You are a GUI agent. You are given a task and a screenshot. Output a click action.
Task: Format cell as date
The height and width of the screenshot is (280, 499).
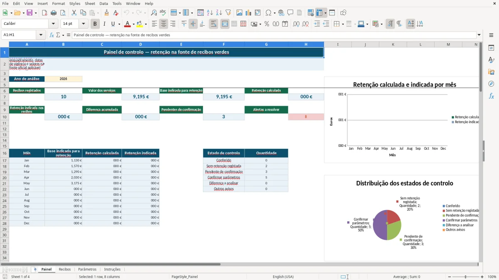[x=285, y=24]
